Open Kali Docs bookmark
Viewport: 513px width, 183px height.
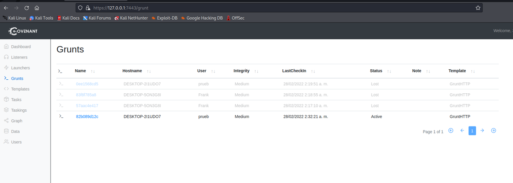[x=69, y=18]
